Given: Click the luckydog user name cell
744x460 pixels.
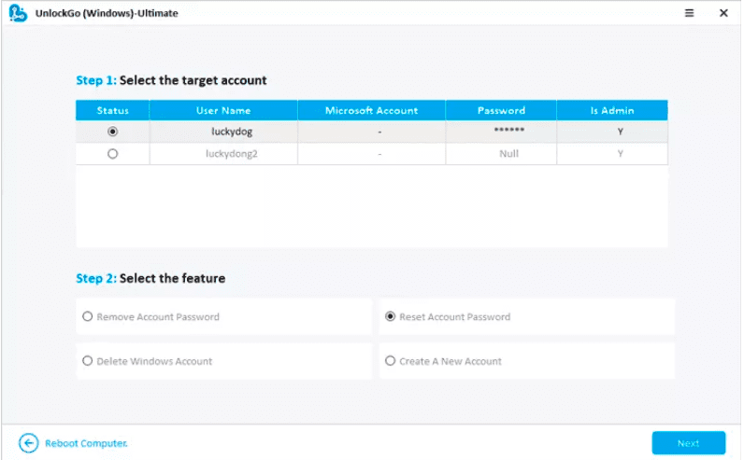Looking at the screenshot, I should pos(232,132).
